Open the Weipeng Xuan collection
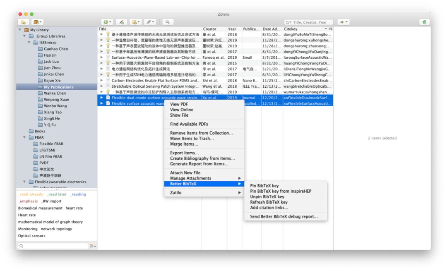The image size is (447, 271). (x=56, y=99)
